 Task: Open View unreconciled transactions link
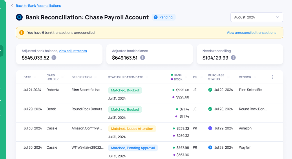point(251,33)
